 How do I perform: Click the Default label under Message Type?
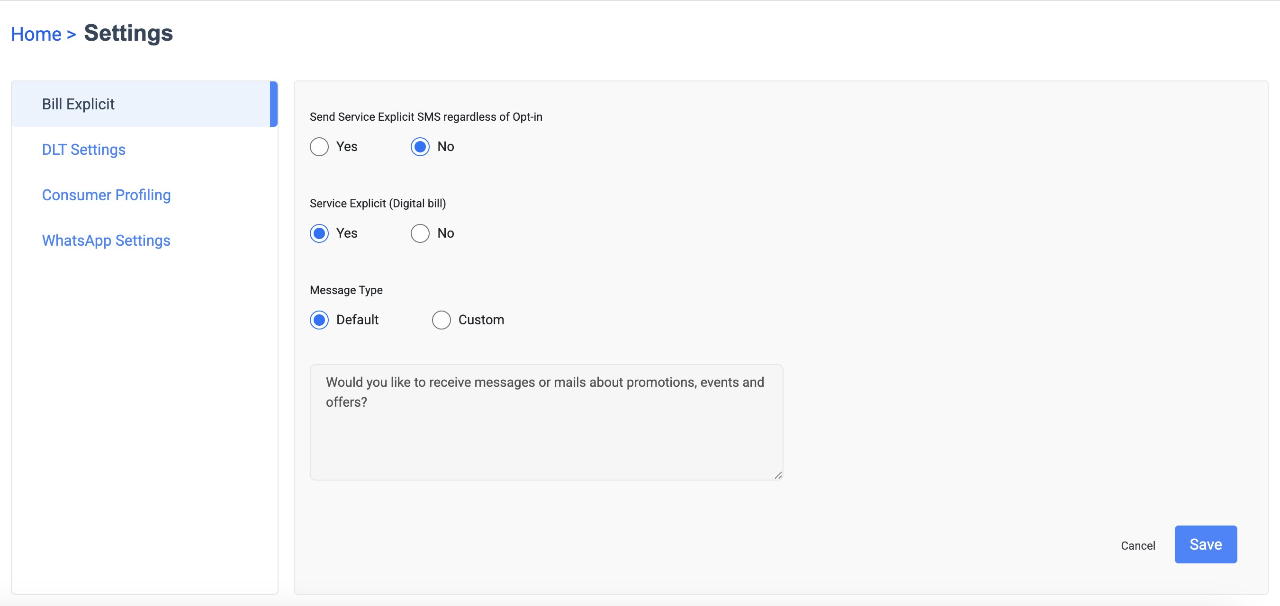pos(357,320)
